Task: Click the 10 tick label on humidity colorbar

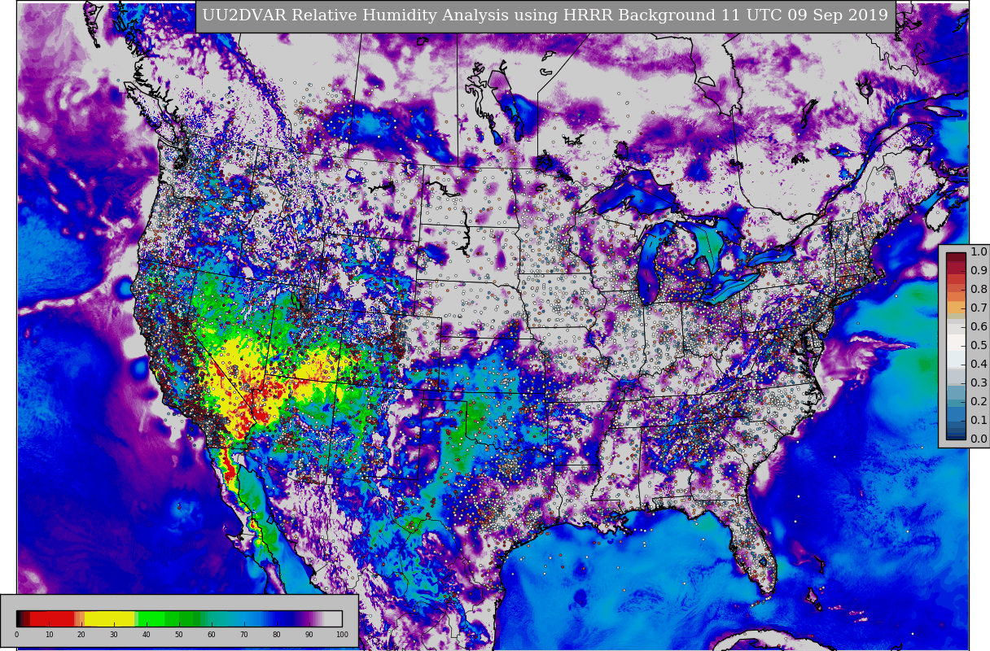Action: tap(49, 635)
